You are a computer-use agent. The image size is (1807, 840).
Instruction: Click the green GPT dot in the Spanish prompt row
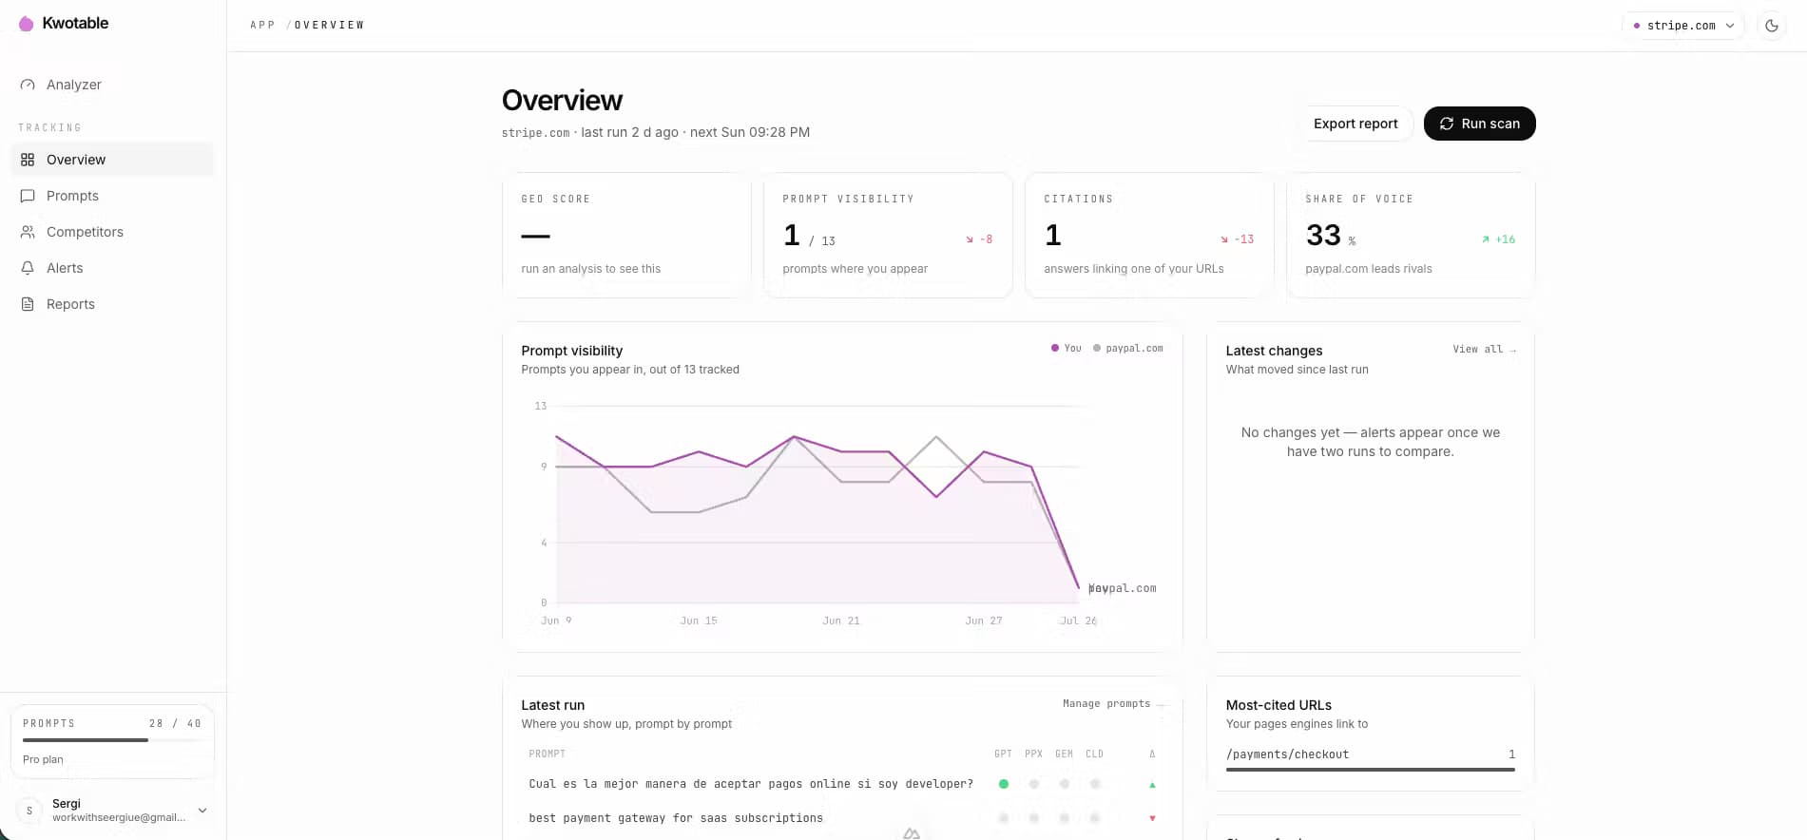pos(1004,784)
